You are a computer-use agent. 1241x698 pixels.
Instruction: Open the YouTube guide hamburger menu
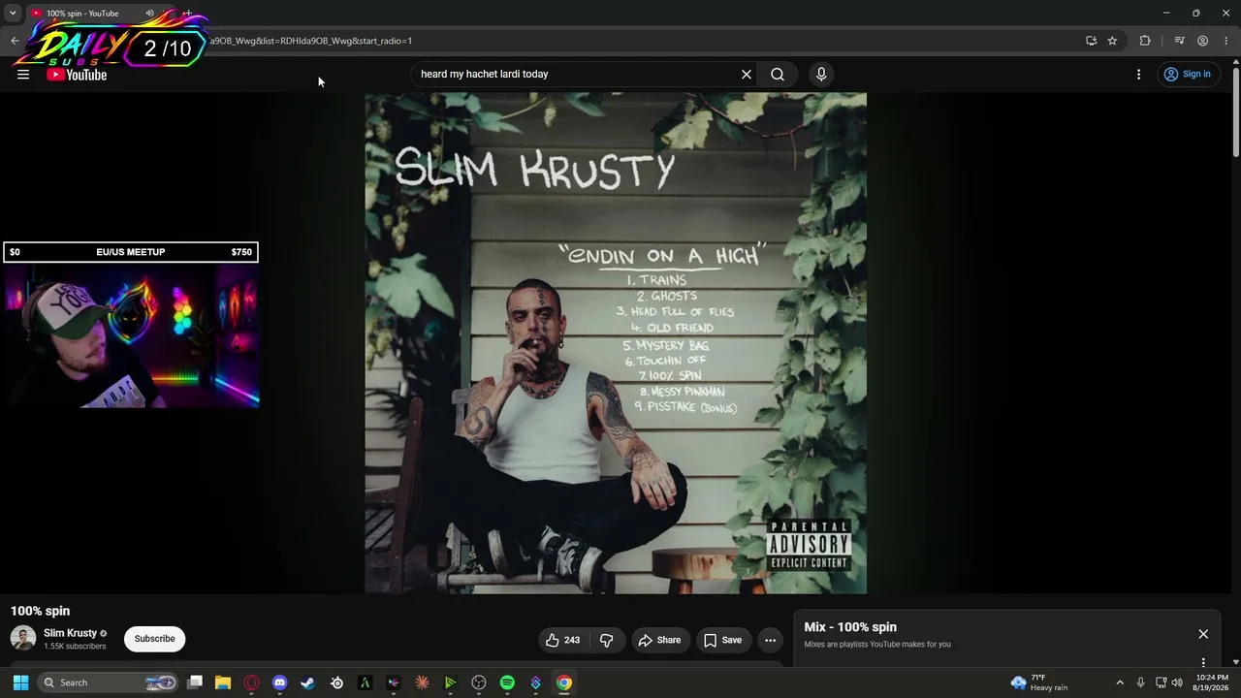(23, 75)
